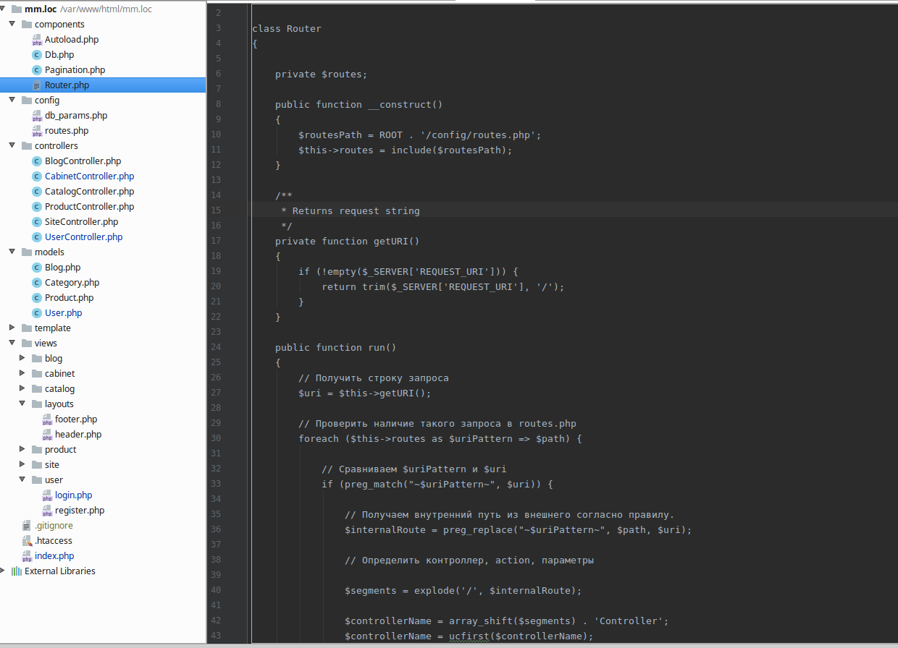
Task: Click the login.php file icon
Action: click(47, 495)
